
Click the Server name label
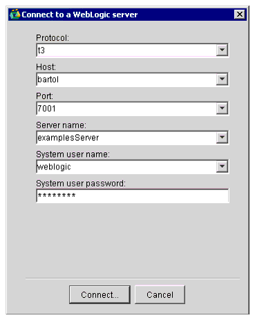pos(61,125)
